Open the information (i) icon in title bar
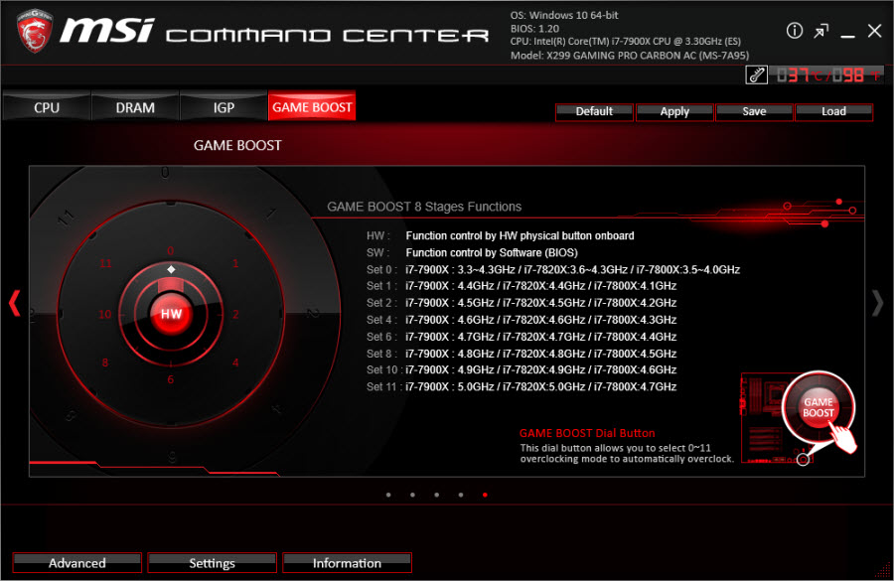This screenshot has height=581, width=894. pos(795,31)
